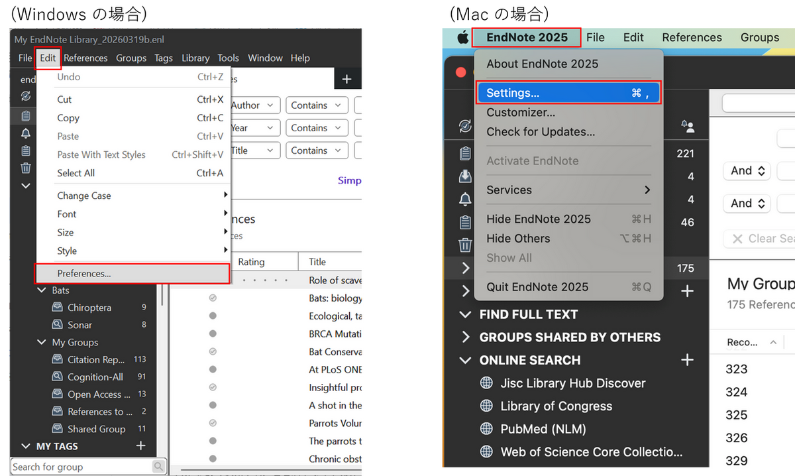795x476 pixels.
Task: Expand Groups Shared by Others section
Action: pyautogui.click(x=465, y=337)
